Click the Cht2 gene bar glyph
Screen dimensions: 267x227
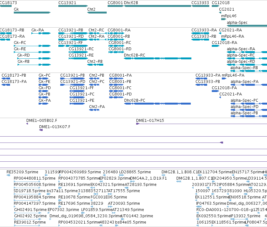[97, 13]
